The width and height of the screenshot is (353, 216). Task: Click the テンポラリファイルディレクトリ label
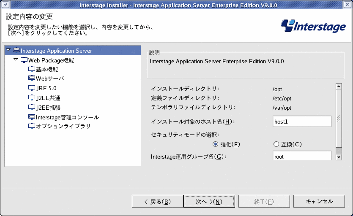click(x=193, y=108)
